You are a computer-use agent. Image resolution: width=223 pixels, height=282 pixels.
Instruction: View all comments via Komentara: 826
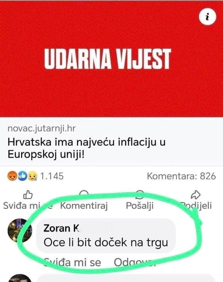point(181,176)
